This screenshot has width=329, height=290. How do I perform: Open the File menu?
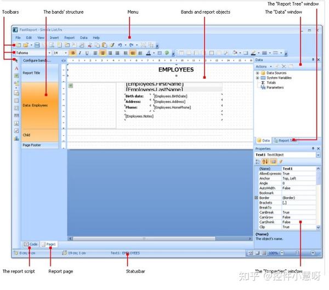[x=18, y=38]
